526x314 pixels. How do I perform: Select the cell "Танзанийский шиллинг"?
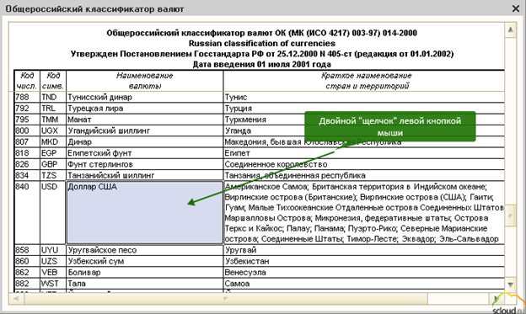point(145,175)
